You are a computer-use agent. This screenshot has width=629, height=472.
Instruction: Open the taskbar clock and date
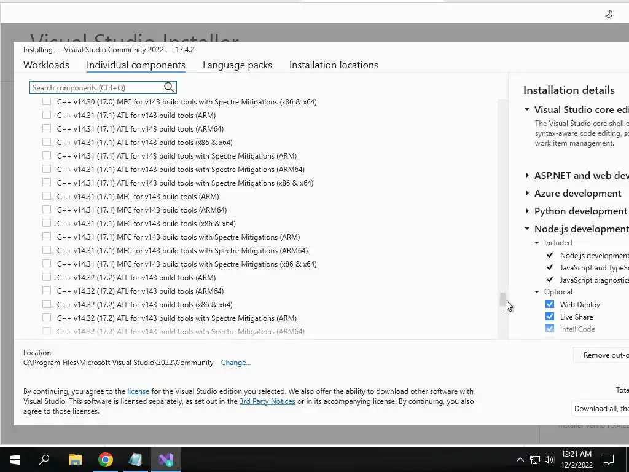point(576,460)
